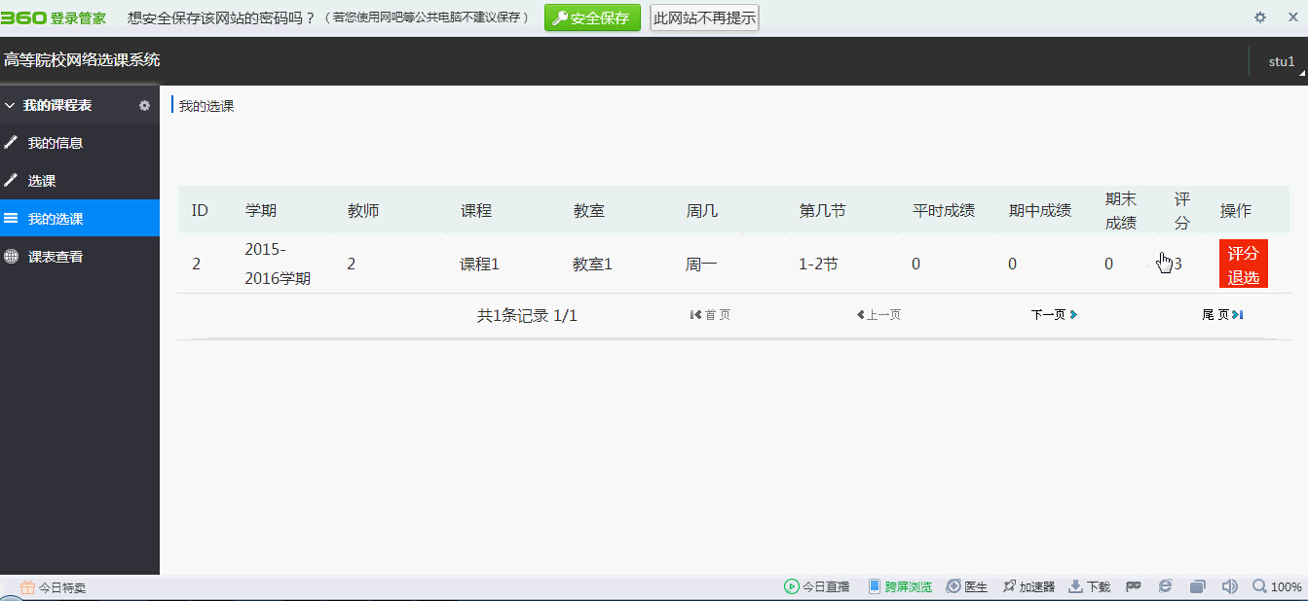Select 我的选课 in sidebar

pos(80,219)
